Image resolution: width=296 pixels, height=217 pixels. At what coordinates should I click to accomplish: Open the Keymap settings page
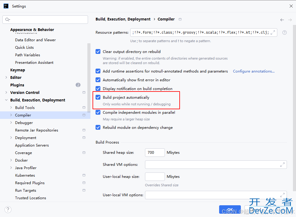click(17, 70)
